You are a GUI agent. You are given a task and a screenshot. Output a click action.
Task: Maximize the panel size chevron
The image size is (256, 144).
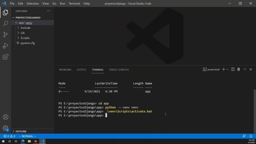(245, 69)
